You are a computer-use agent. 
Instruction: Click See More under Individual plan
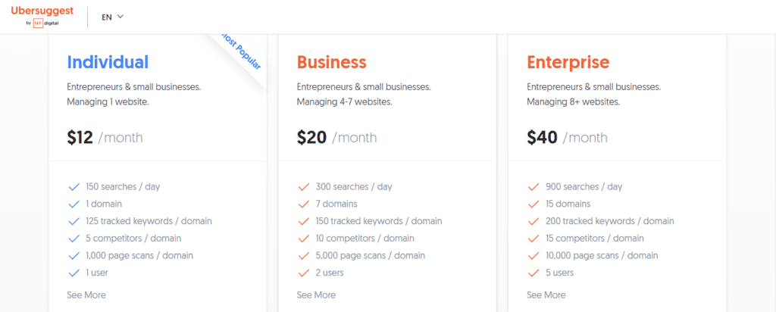pyautogui.click(x=86, y=295)
